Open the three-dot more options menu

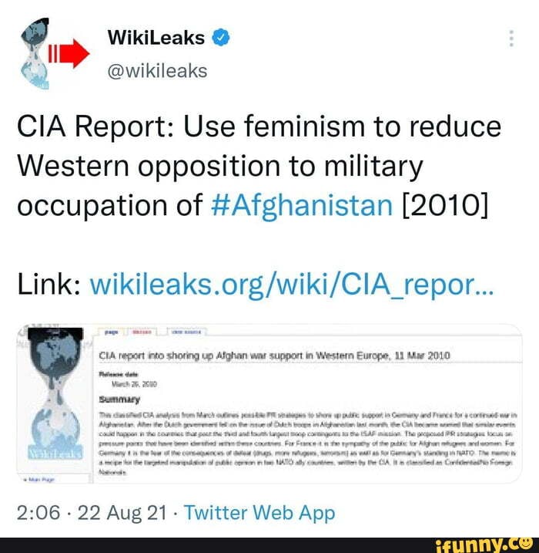pyautogui.click(x=511, y=39)
